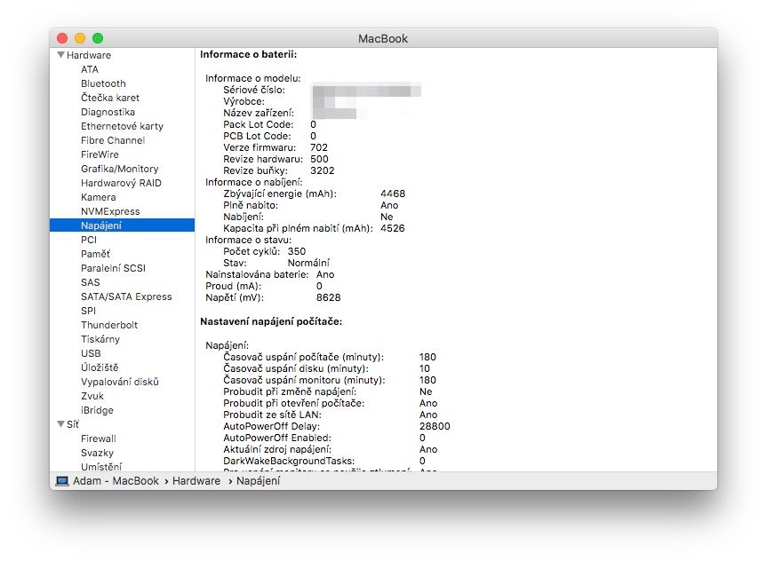Select the highlighted Napájení sidebar entry

(x=123, y=225)
